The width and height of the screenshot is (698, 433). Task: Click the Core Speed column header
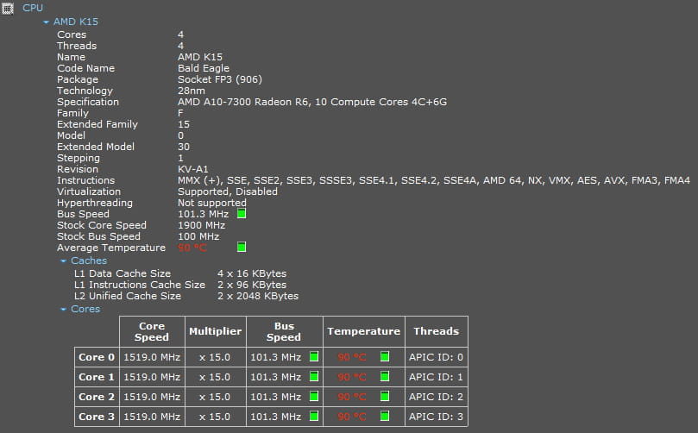point(152,331)
